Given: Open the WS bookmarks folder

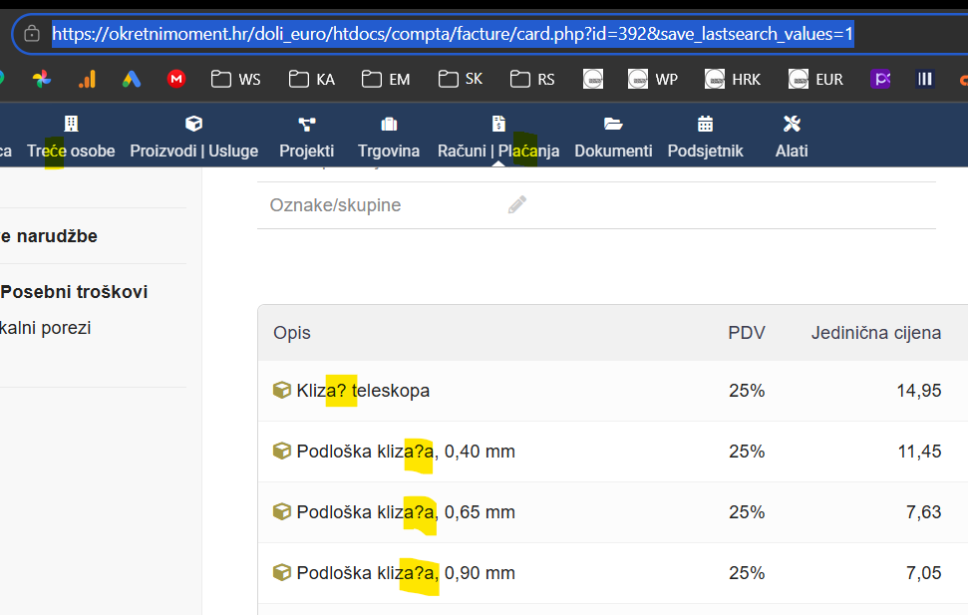Looking at the screenshot, I should click(235, 79).
